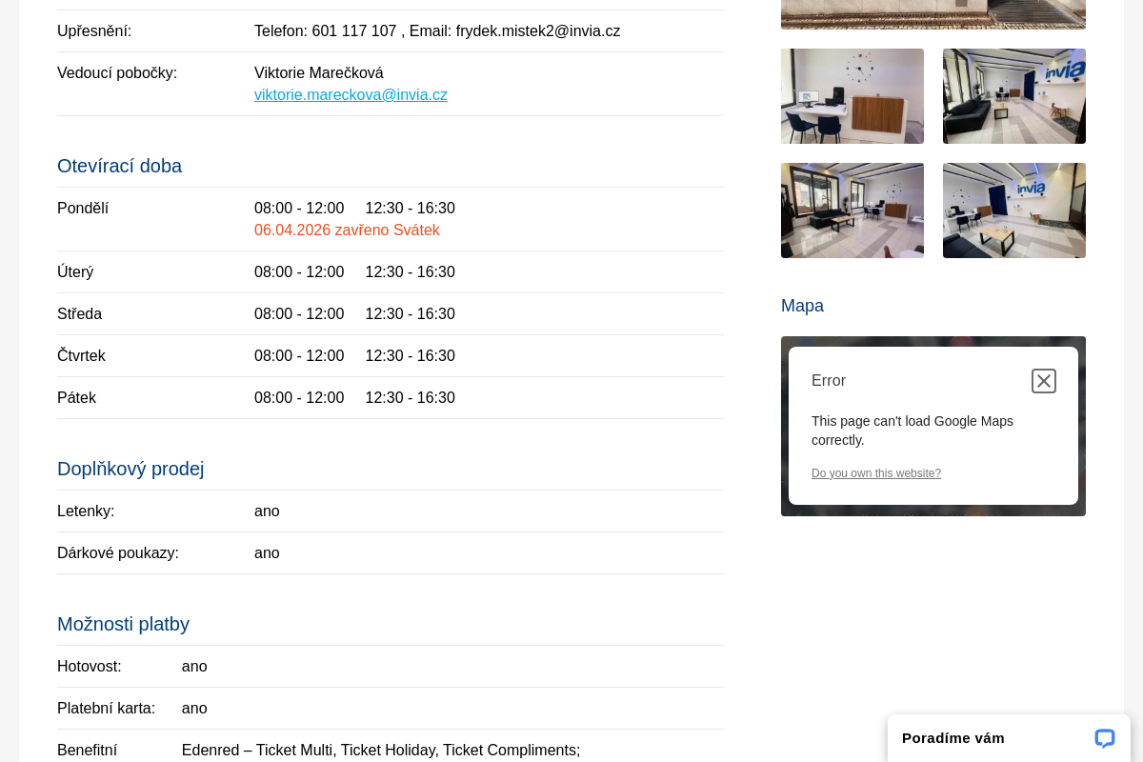Viewport: 1143px width, 762px height.
Task: Click the 'Mapa' section heading
Action: pos(802,306)
